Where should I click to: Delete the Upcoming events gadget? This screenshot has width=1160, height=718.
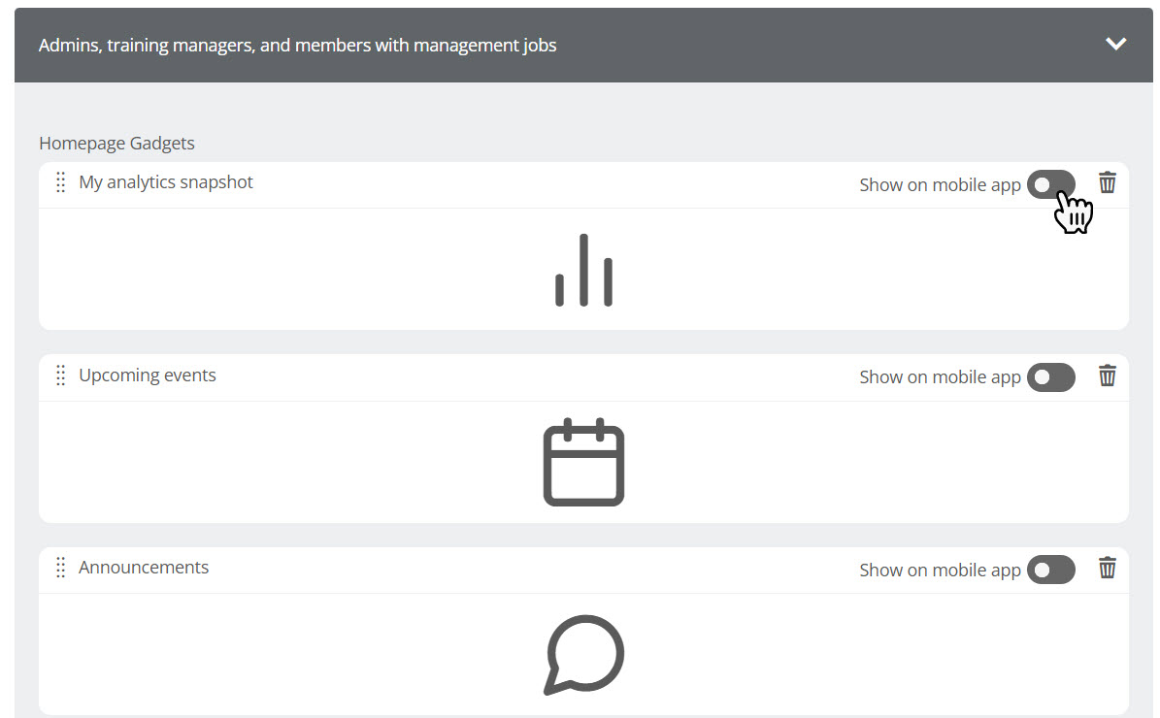point(1107,375)
